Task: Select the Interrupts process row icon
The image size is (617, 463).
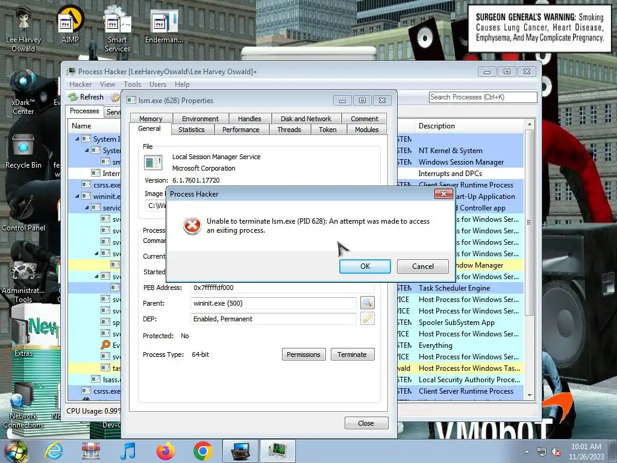Action: tap(96, 173)
